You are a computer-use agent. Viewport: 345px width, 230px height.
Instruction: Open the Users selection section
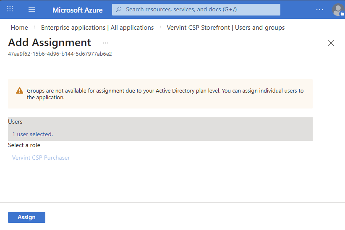click(160, 129)
